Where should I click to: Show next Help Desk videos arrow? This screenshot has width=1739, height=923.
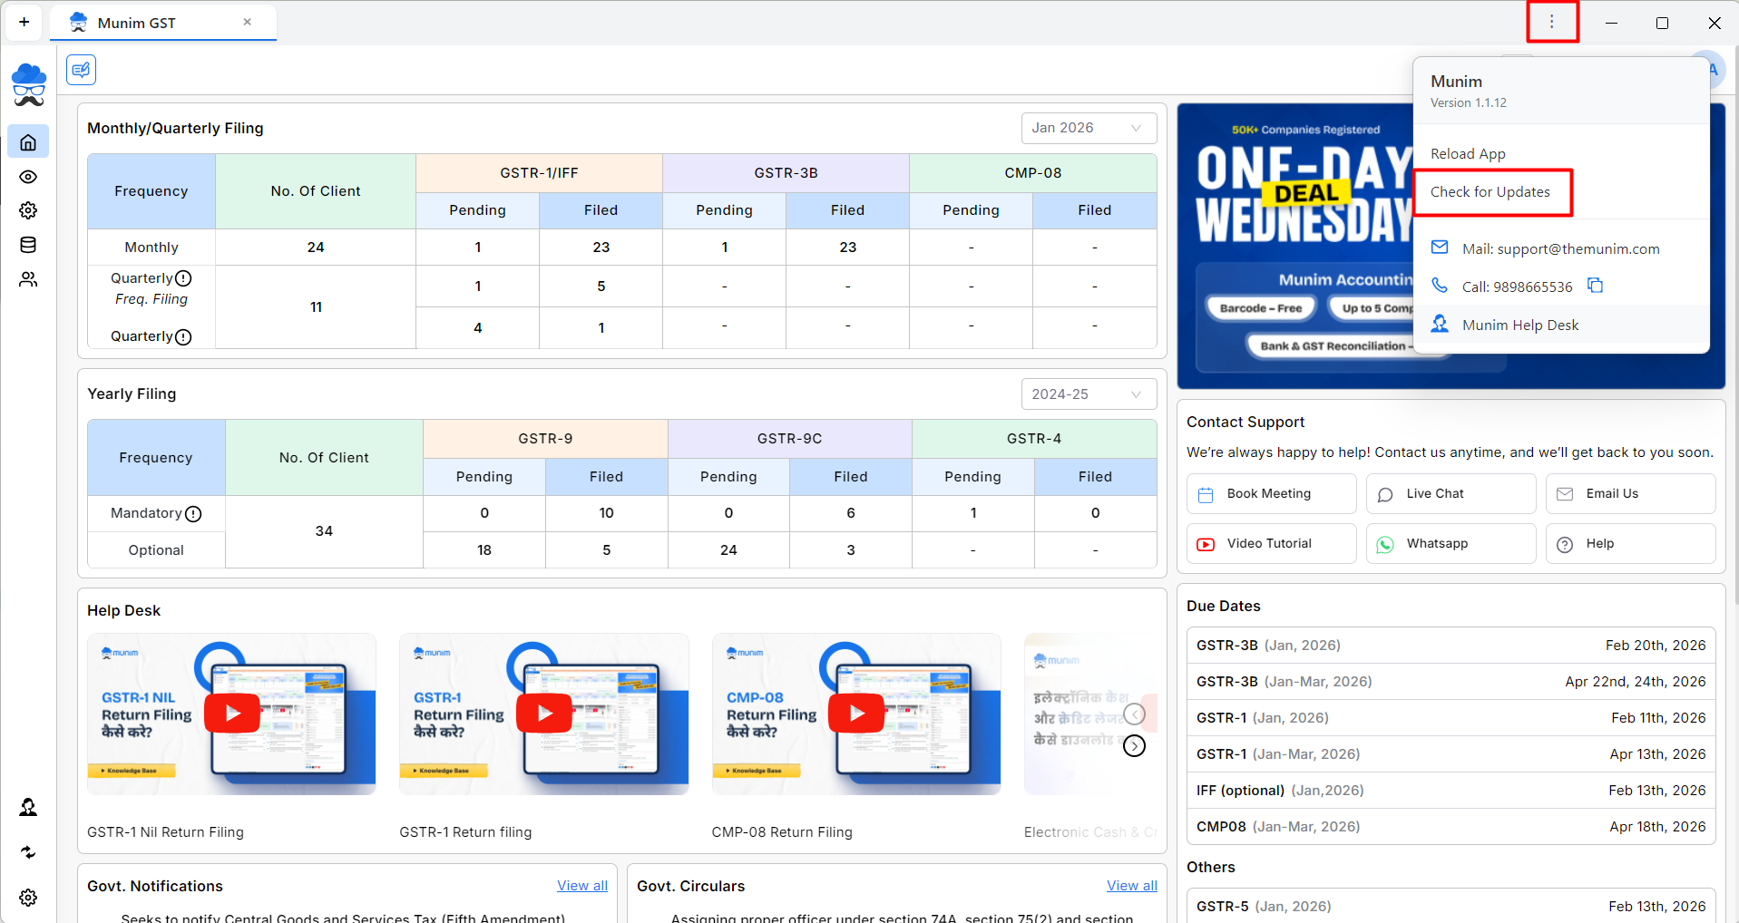point(1134,746)
